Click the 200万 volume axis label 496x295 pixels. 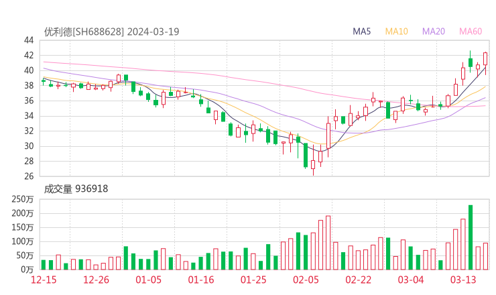tap(23, 213)
